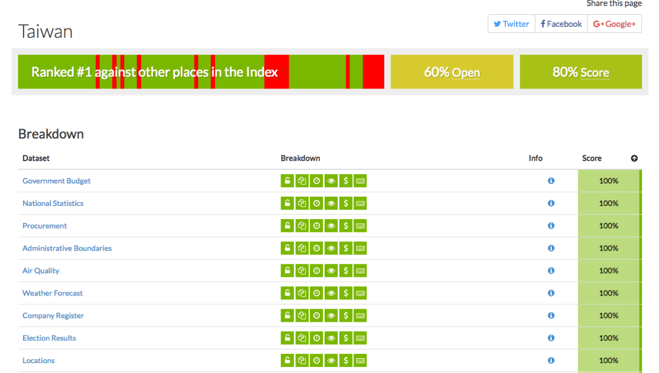This screenshot has width=659, height=373.
Task: Click the 80% Score indicator box
Action: tap(581, 71)
